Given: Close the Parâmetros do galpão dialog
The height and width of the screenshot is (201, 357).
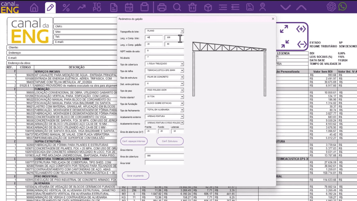Looking at the screenshot, I should tap(273, 19).
